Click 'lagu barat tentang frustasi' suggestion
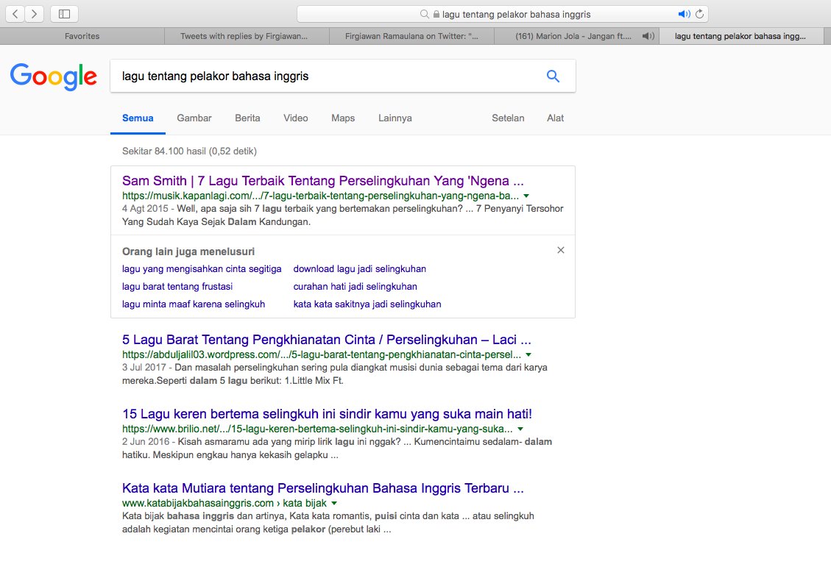The width and height of the screenshot is (831, 564). [177, 287]
